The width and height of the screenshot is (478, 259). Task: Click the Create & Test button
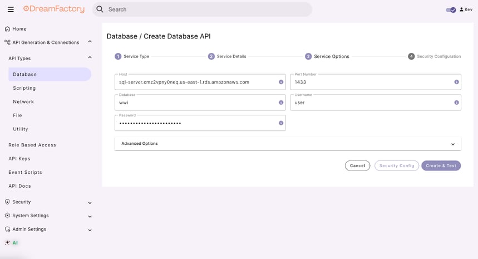click(441, 165)
